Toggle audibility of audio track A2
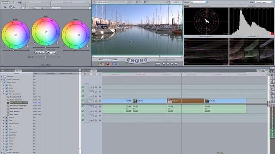This screenshot has height=154, width=275. 83,111
